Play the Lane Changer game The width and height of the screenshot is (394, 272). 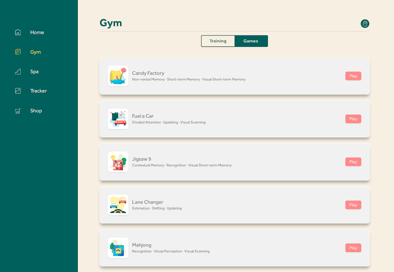[x=353, y=205]
